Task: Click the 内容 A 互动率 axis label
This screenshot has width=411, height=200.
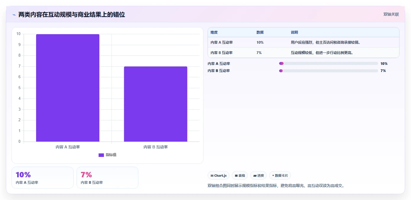Action: click(68, 147)
